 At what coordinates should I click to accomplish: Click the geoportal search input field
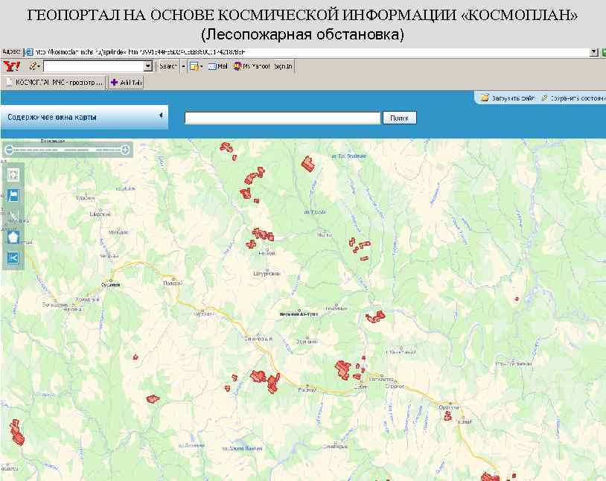[282, 118]
